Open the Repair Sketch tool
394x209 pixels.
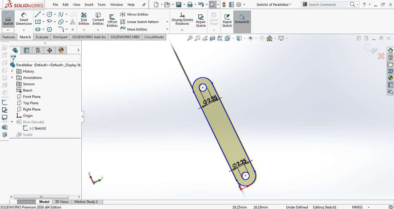[x=201, y=20]
